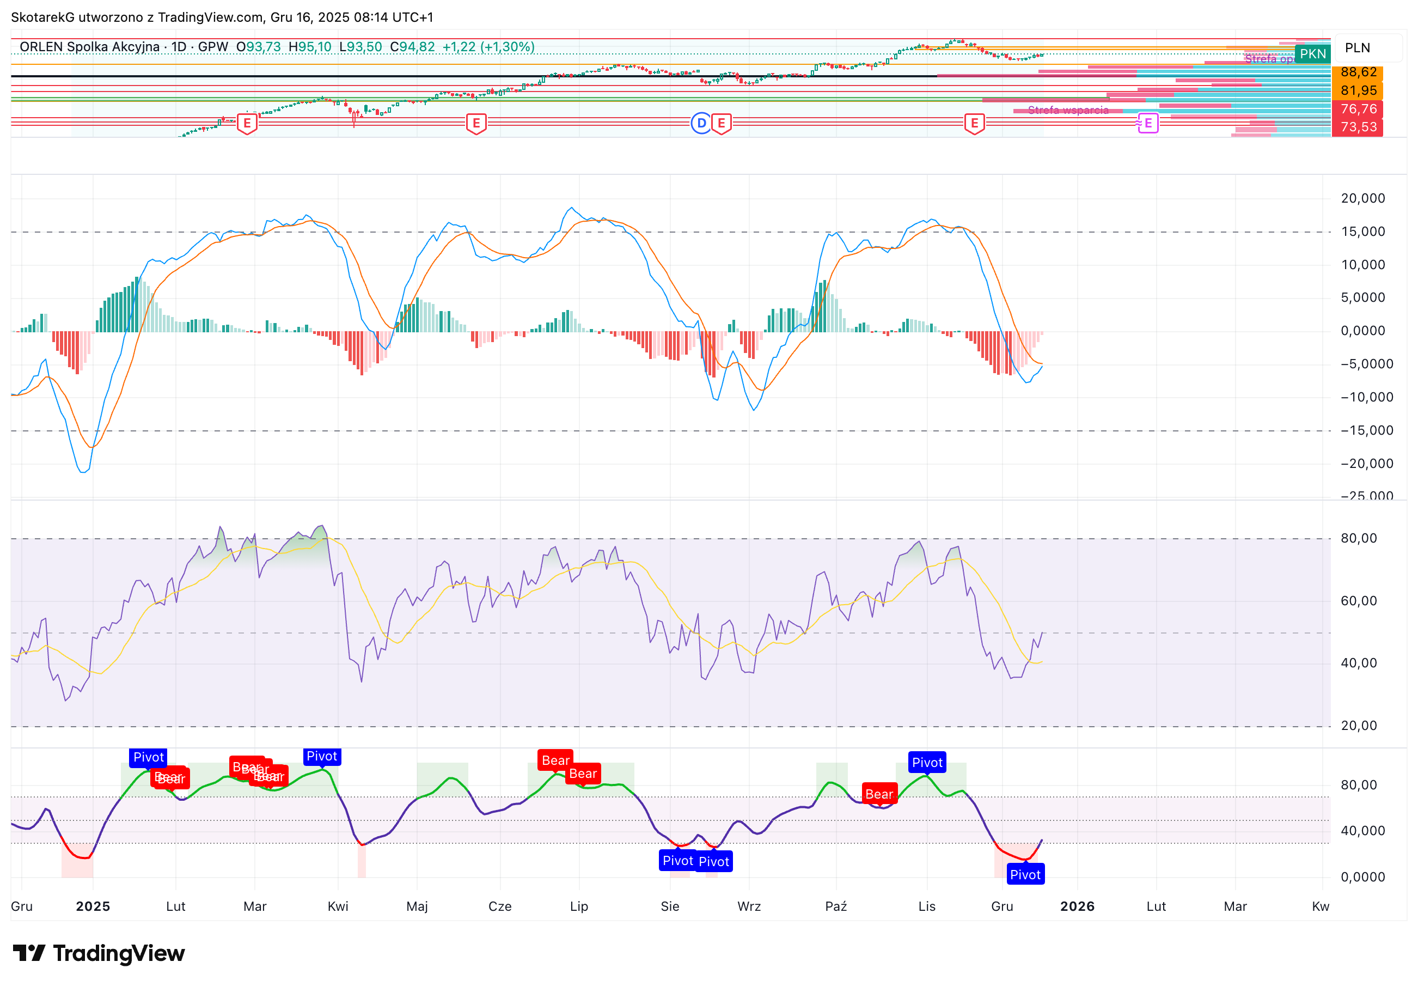Click the +1,22 (+1,30%) change value

pyautogui.click(x=488, y=46)
